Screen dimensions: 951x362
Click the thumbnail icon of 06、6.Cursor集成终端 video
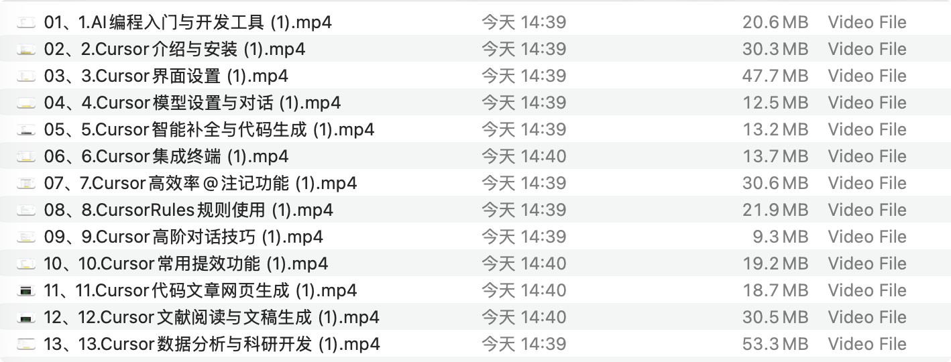(x=27, y=157)
